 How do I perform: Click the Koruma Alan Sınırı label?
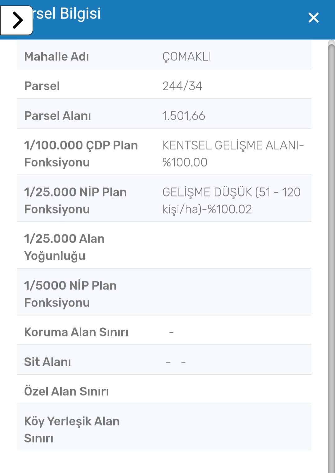[76, 332]
